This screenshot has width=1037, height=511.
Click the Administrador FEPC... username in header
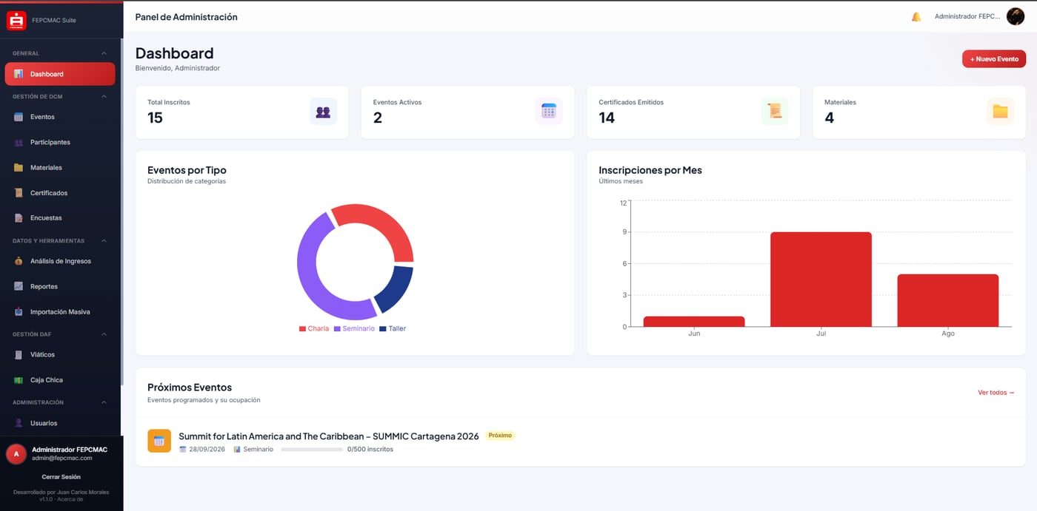tap(967, 16)
